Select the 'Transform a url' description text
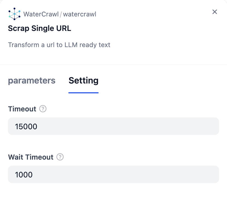227x219 pixels. (59, 45)
